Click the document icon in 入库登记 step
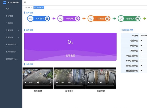This screenshot has width=147, height=108. pyautogui.click(x=47, y=19)
